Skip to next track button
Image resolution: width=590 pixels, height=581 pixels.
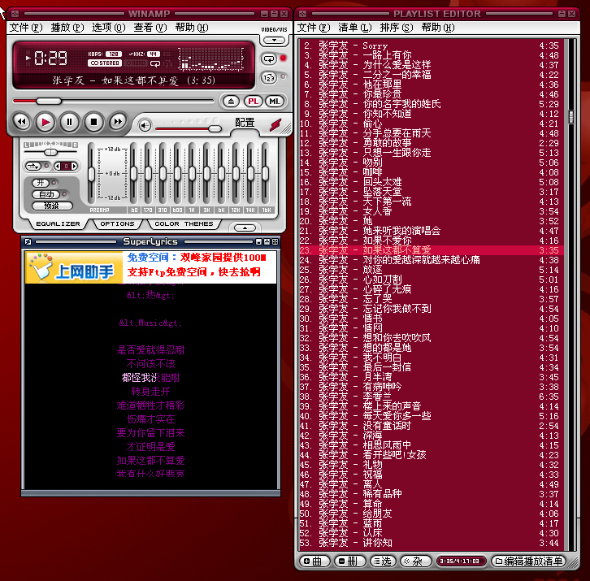(x=118, y=122)
